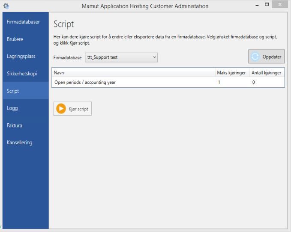Click the Maks kjøringer value 1
The height and width of the screenshot is (232, 291).
point(219,82)
